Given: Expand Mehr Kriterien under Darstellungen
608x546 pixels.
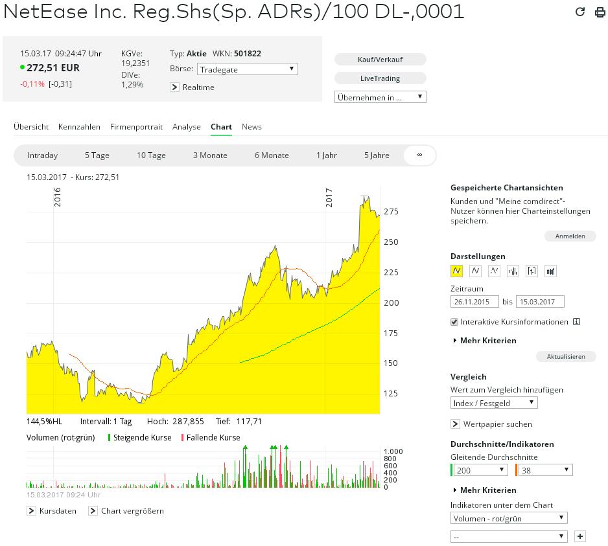Looking at the screenshot, I should (x=485, y=341).
